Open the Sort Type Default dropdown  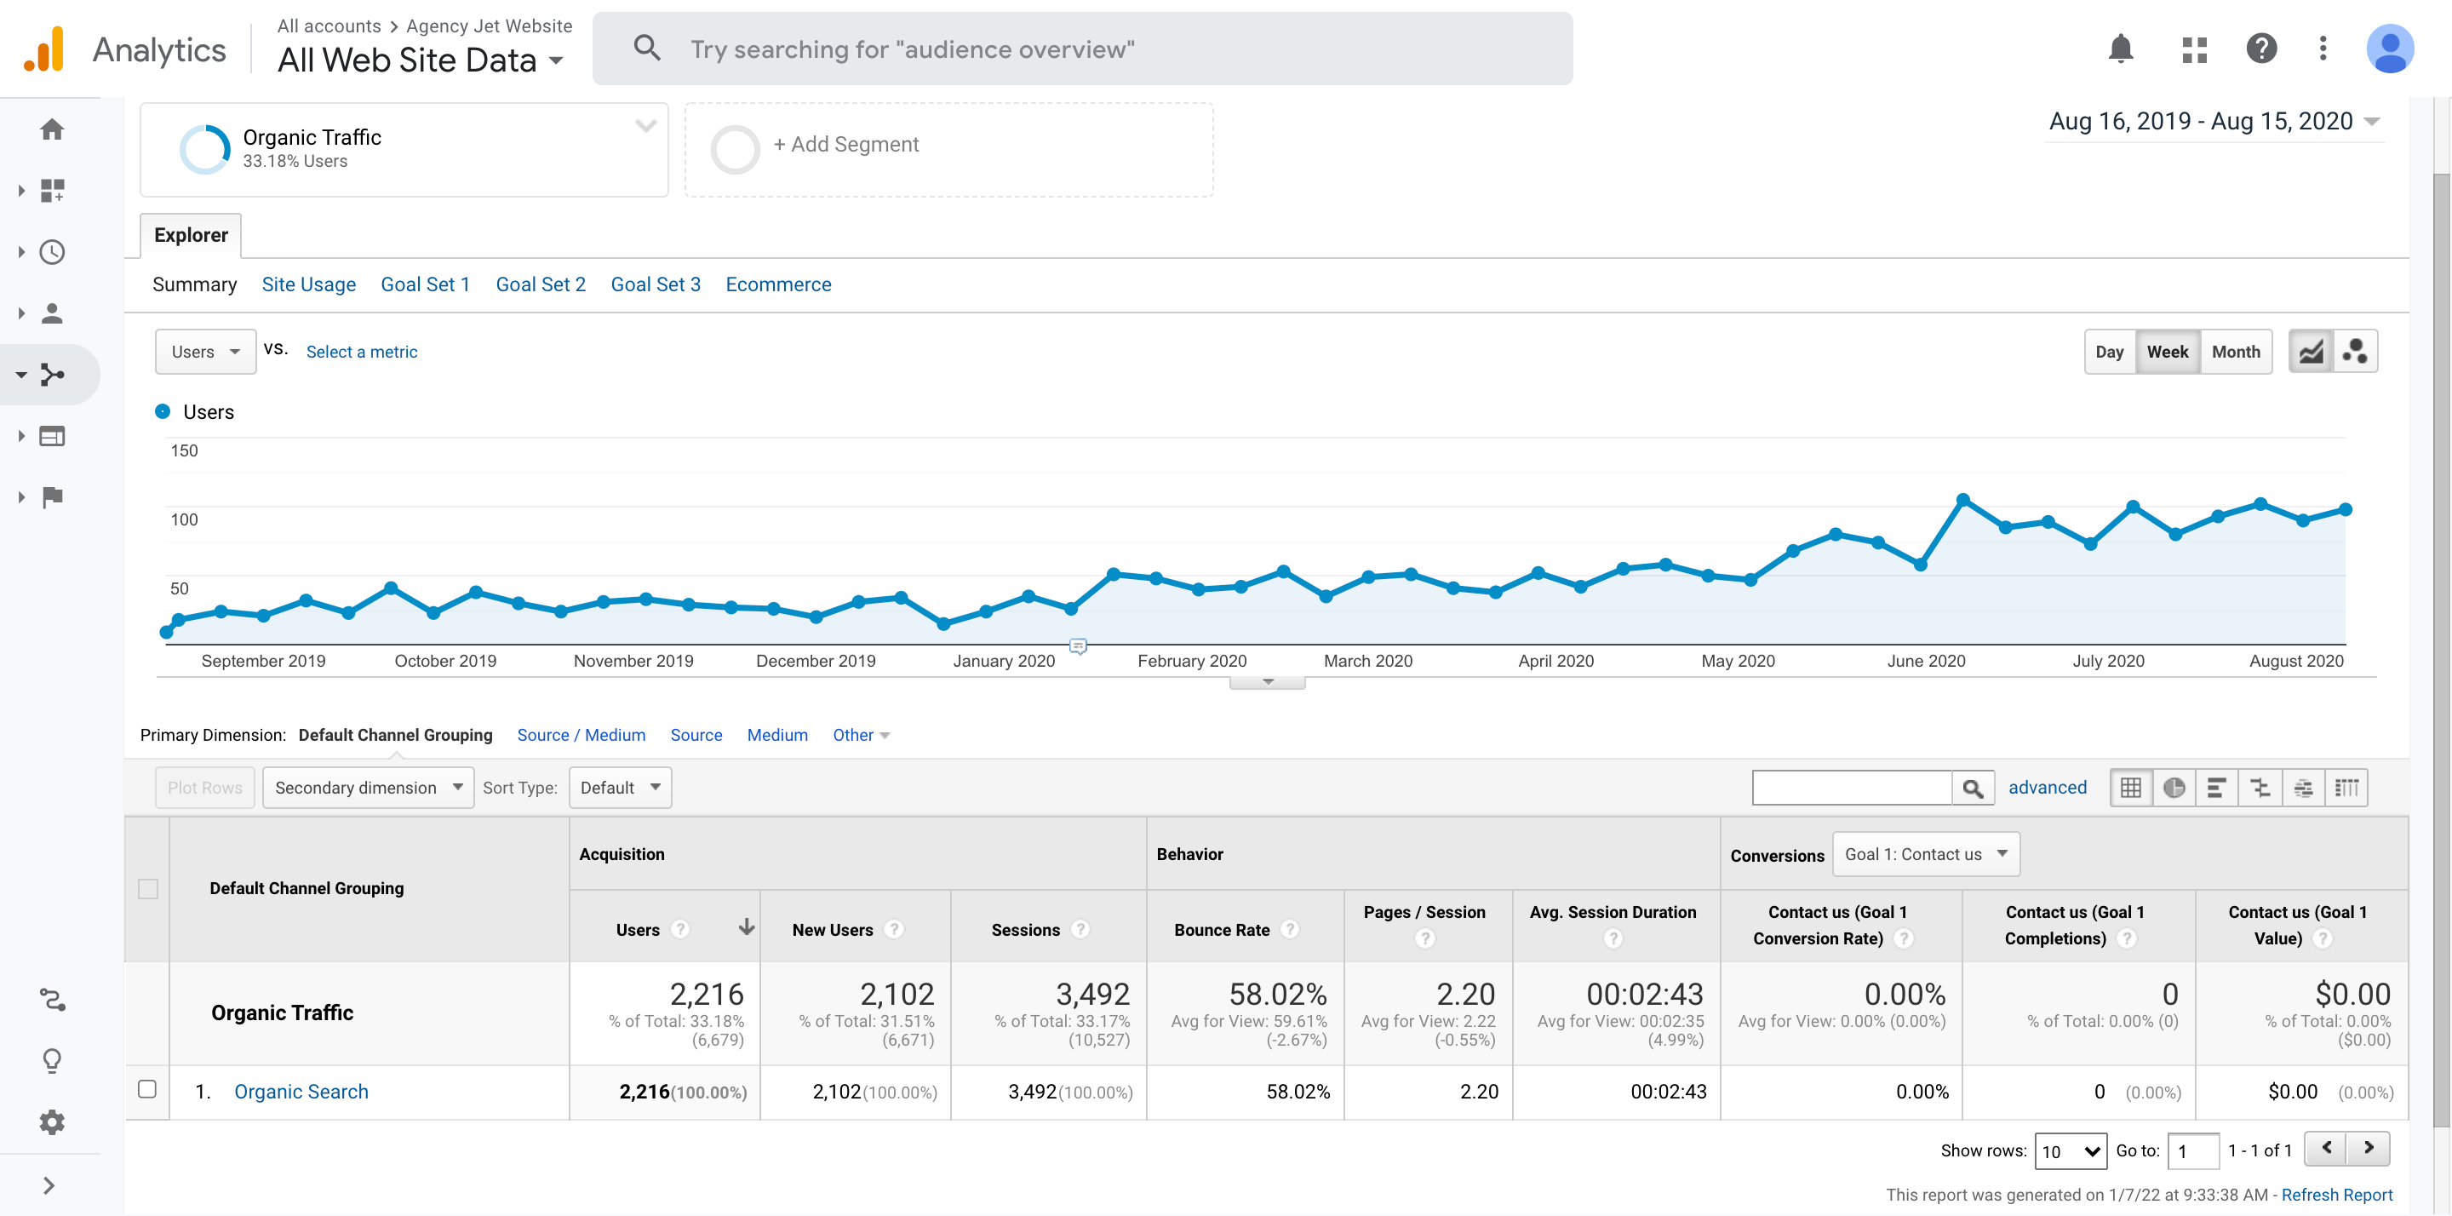[x=620, y=789]
